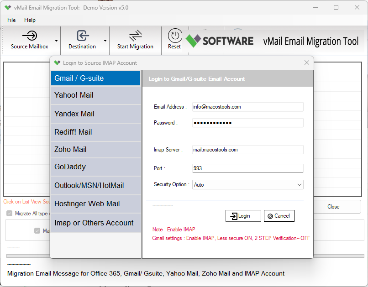Viewport: 368px width, 287px height.
Task: Close the Login to Source IMAP dialog
Action: (x=306, y=63)
